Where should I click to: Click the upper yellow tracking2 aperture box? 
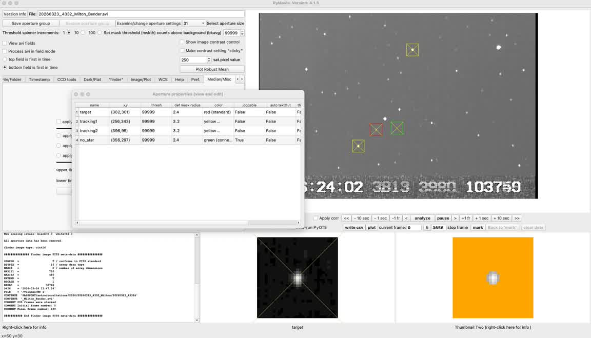point(412,50)
